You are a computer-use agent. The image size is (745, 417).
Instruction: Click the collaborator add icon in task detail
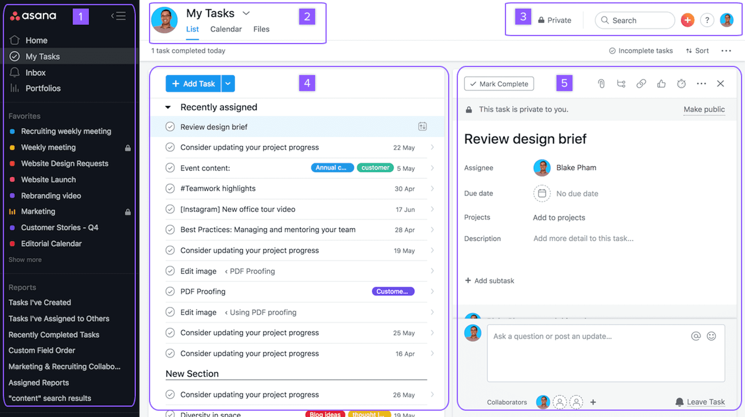(x=593, y=402)
